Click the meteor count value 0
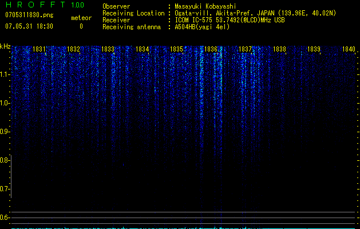Viewport: 360px width, 229px height. point(81,26)
